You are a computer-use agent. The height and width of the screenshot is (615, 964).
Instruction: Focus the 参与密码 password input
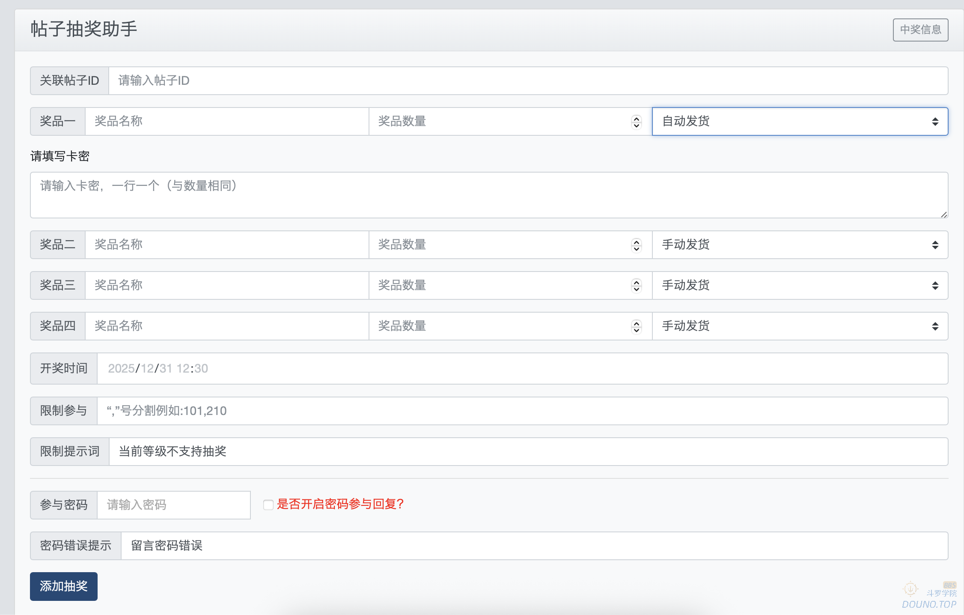pos(173,505)
